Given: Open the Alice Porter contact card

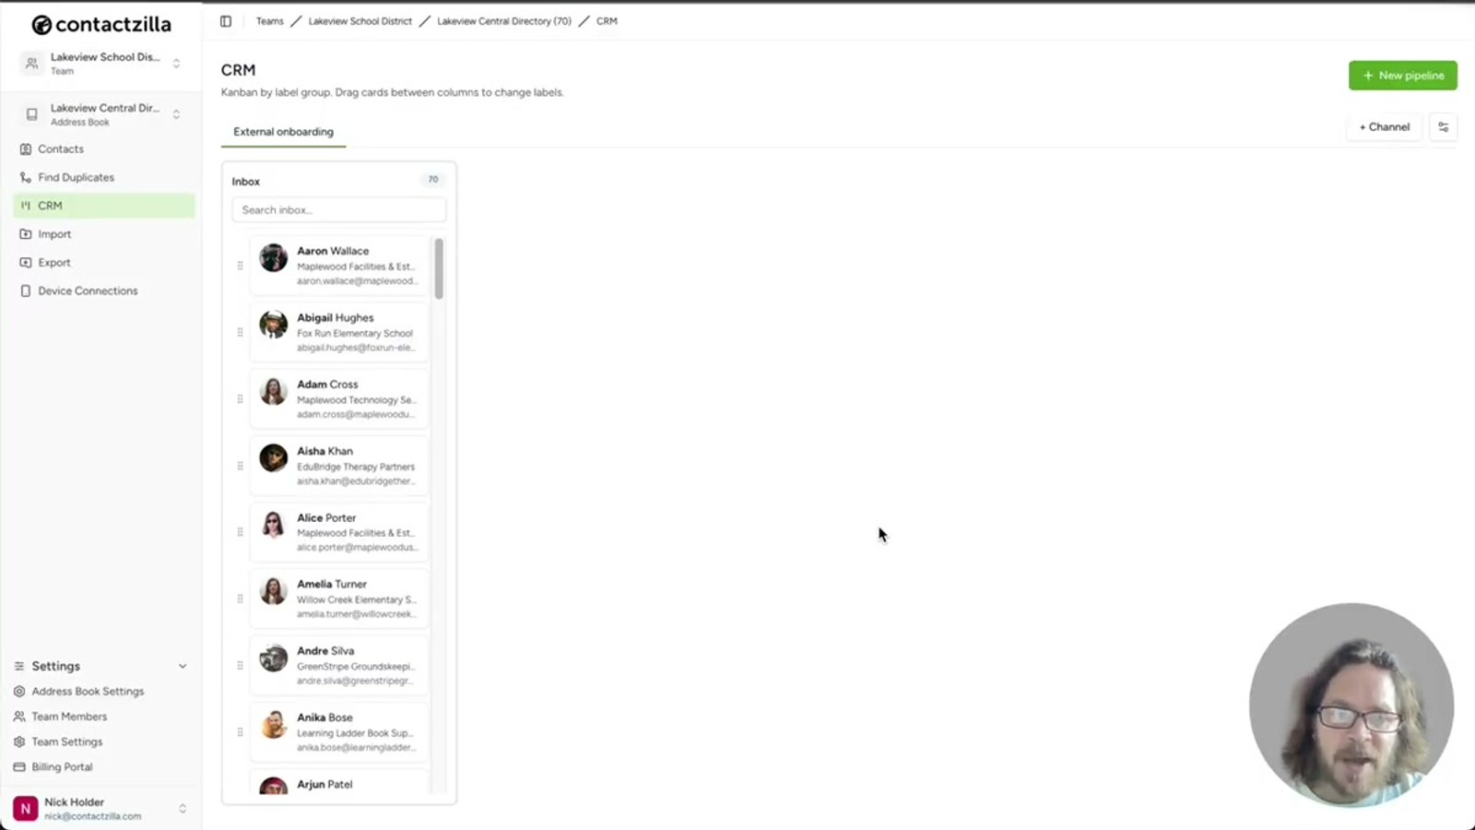Looking at the screenshot, I should 339,532.
